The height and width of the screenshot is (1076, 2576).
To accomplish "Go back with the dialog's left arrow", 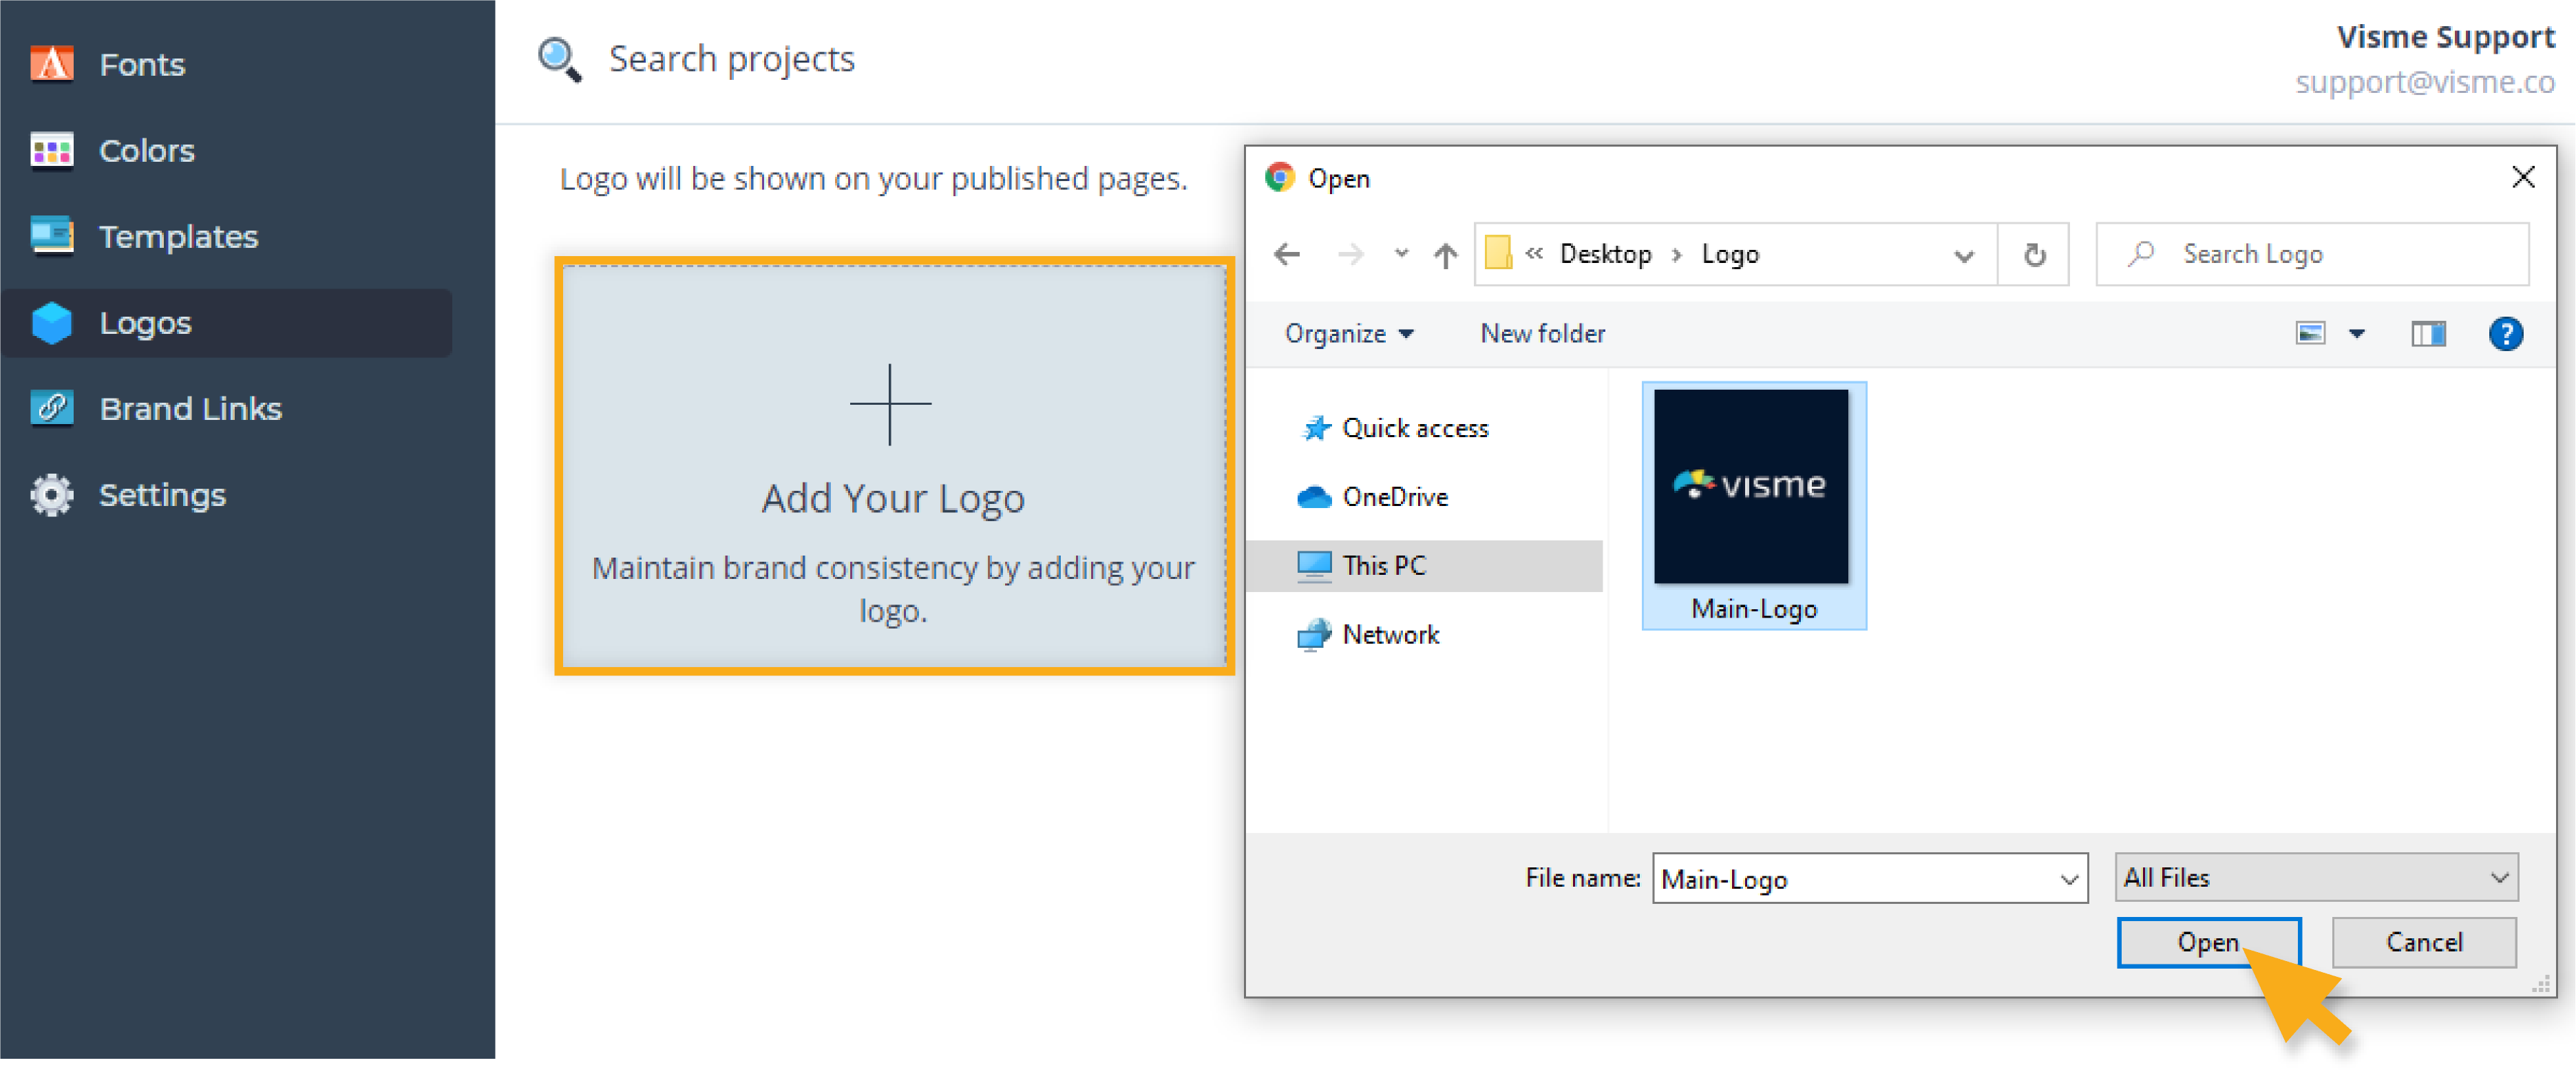I will pyautogui.click(x=1288, y=254).
